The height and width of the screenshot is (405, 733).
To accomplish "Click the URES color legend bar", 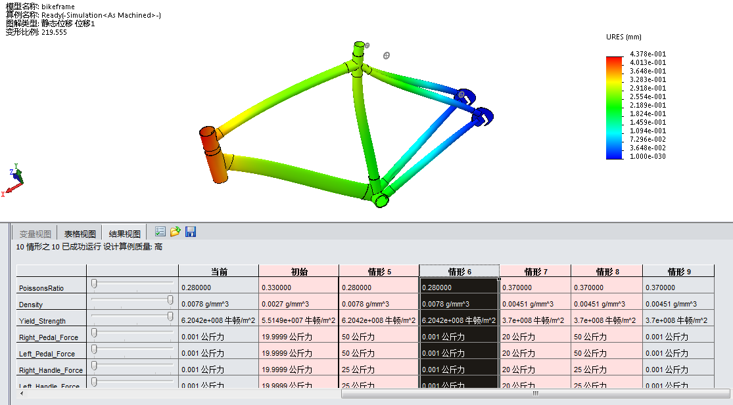I will pyautogui.click(x=613, y=108).
